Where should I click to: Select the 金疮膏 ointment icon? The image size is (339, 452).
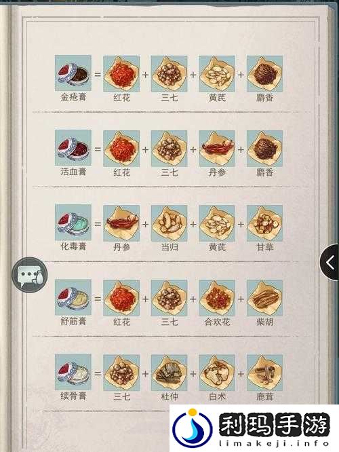(73, 73)
